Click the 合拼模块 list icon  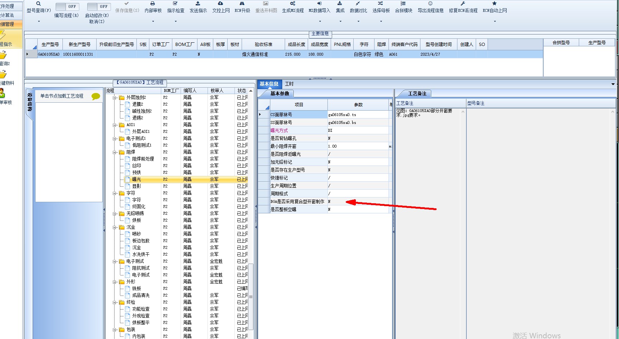403,4
